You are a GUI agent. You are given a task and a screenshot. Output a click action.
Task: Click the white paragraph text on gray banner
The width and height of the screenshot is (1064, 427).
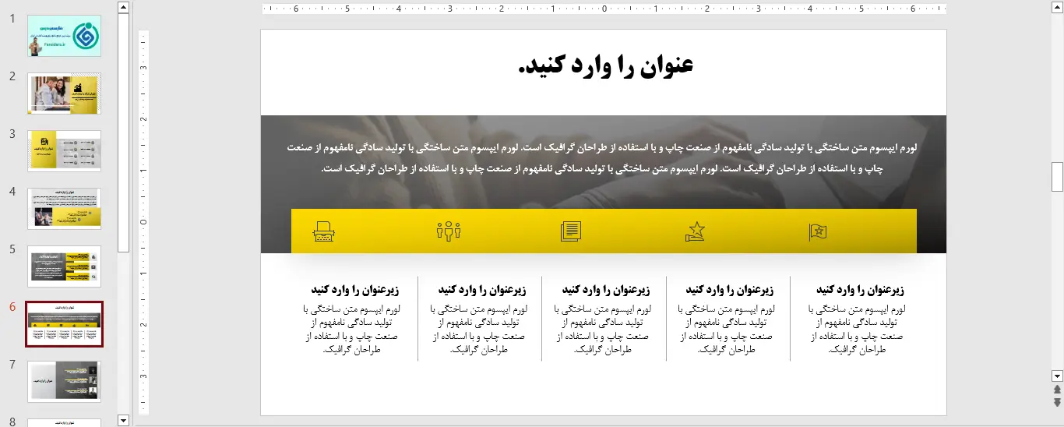603,157
